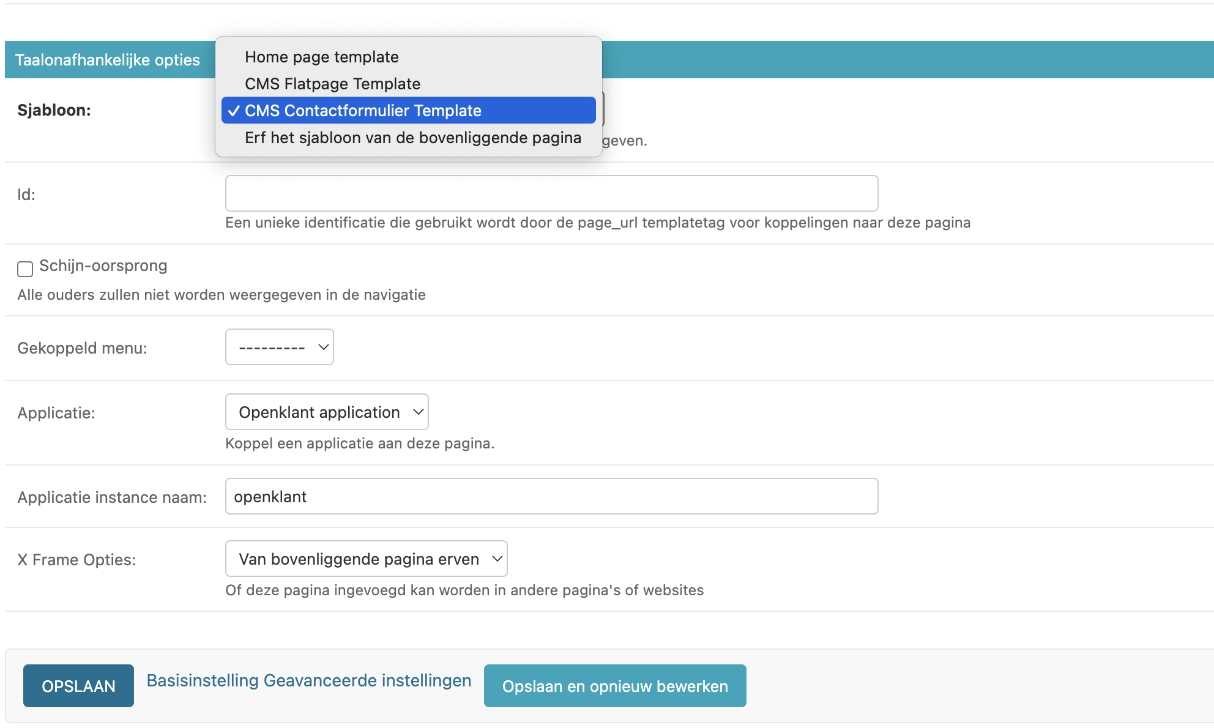The width and height of the screenshot is (1214, 728).
Task: Click the Gekoppeld menu label text
Action: pyautogui.click(x=82, y=348)
